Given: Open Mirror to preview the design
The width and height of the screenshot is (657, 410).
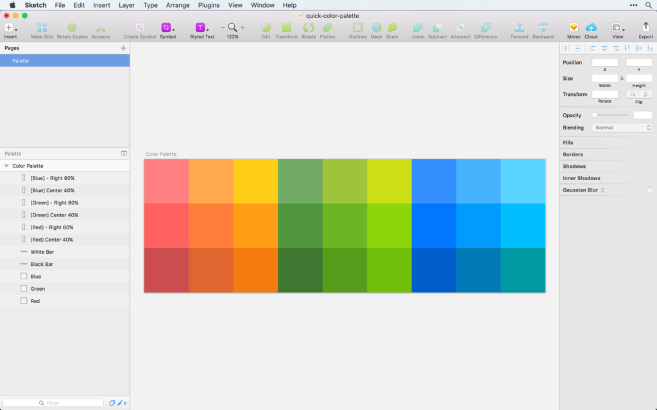Looking at the screenshot, I should tap(573, 29).
